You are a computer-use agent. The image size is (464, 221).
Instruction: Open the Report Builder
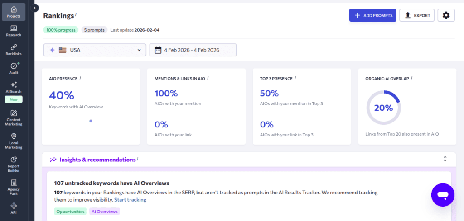14,165
